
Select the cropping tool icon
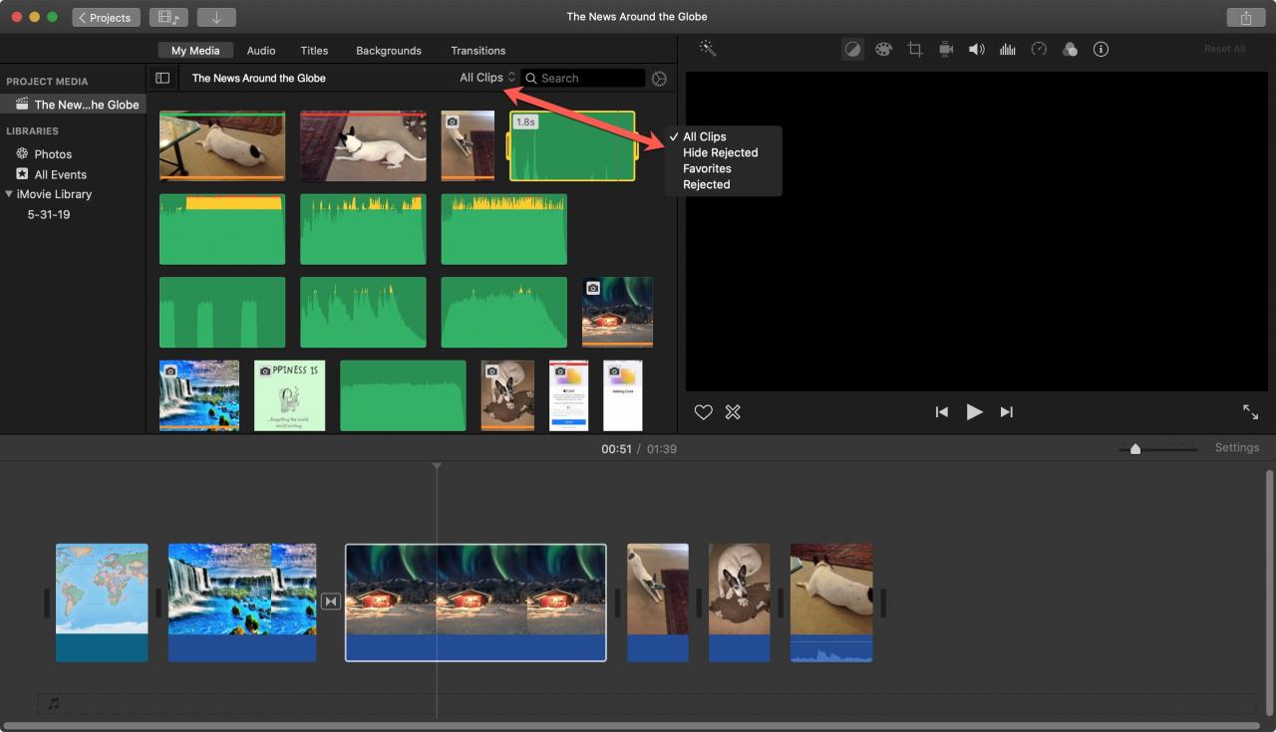(x=914, y=49)
